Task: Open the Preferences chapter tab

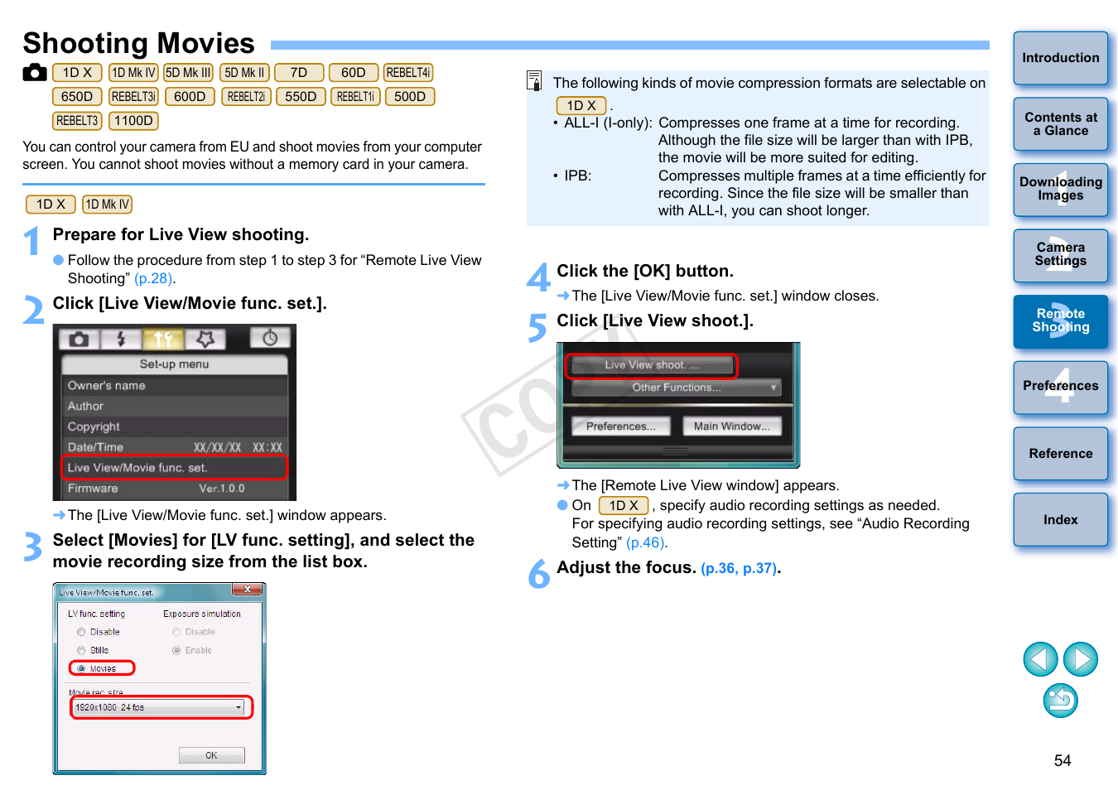Action: [1061, 387]
